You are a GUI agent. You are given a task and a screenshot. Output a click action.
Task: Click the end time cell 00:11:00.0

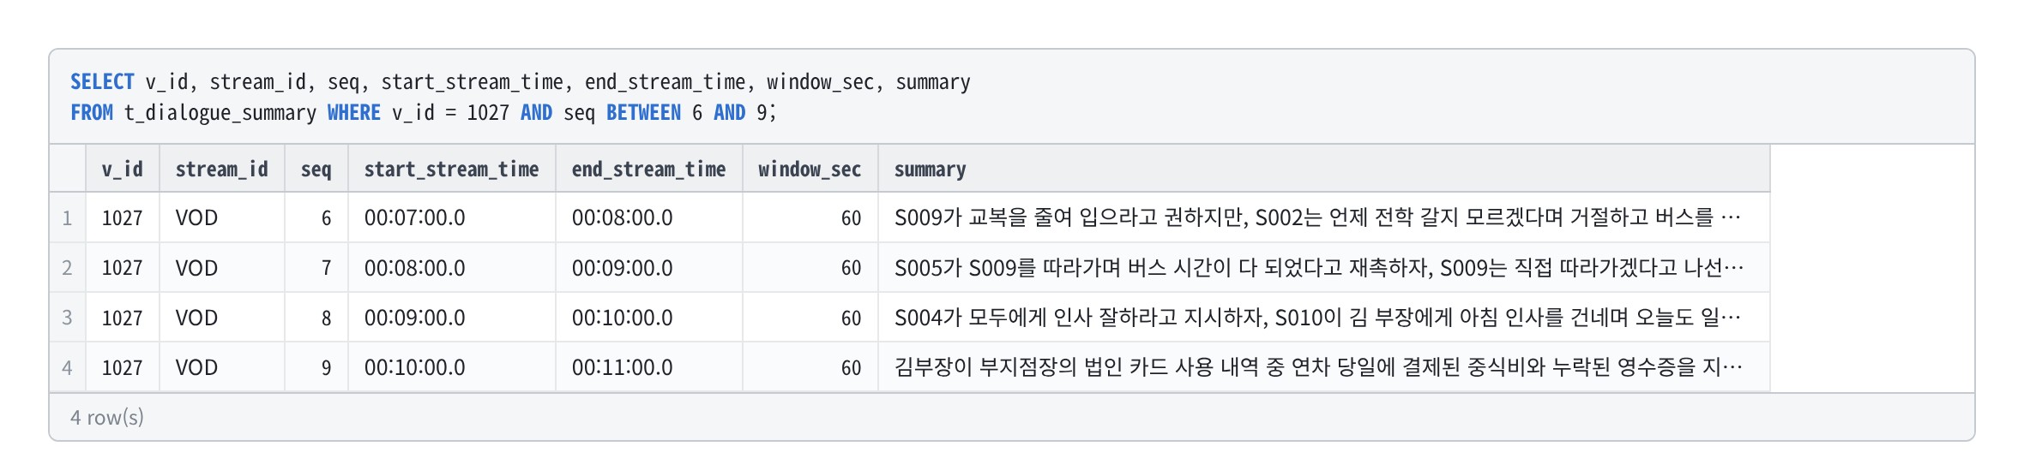pyautogui.click(x=649, y=367)
